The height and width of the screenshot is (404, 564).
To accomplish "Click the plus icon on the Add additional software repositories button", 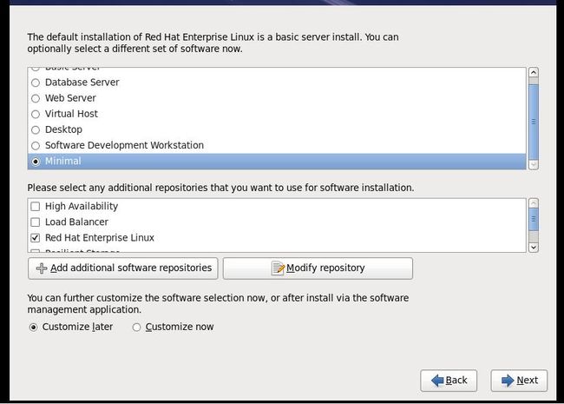I will (42, 268).
